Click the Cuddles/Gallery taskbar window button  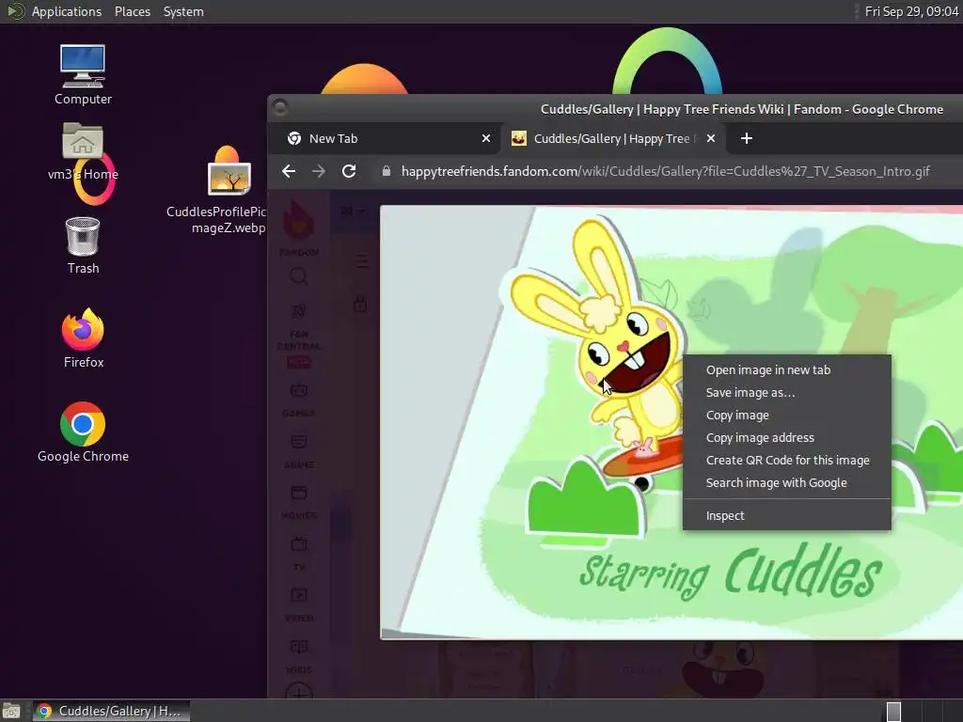tap(111, 711)
